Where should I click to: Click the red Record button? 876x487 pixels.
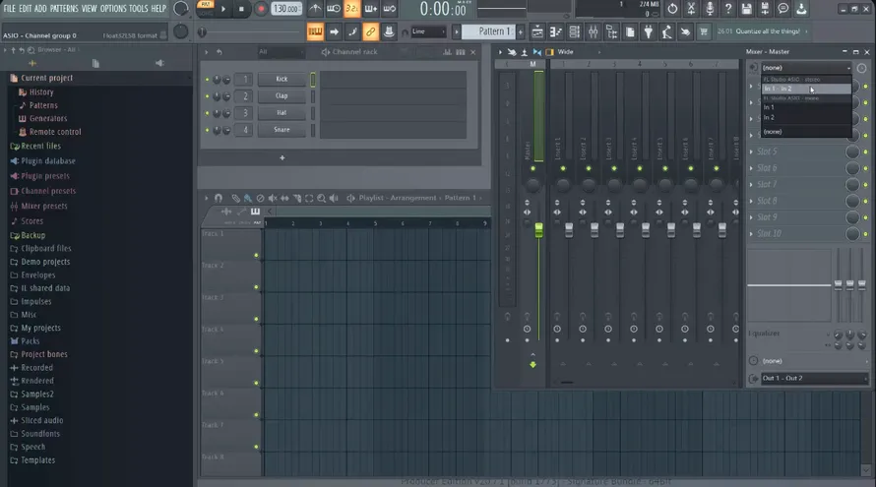(261, 9)
